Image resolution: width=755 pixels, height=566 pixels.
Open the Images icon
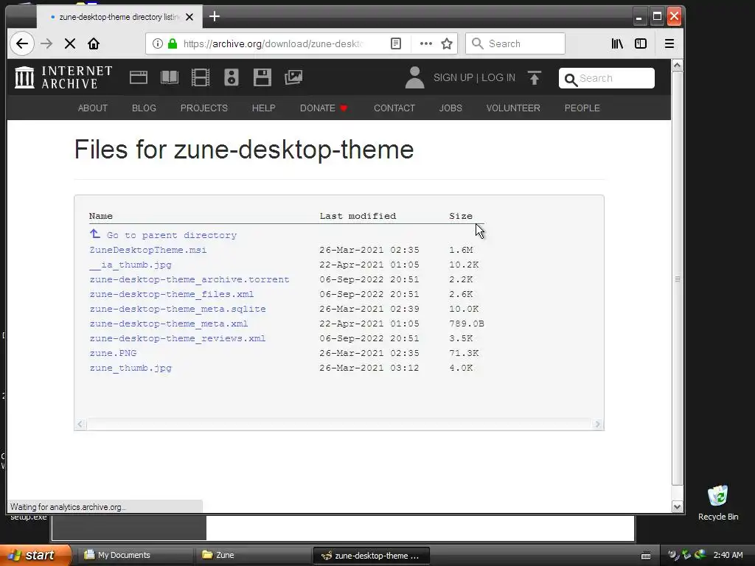point(293,77)
